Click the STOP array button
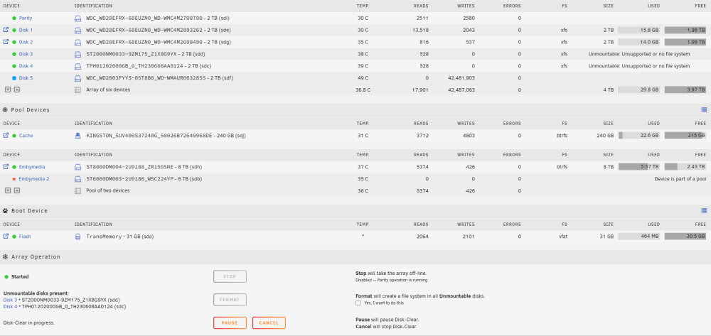 click(x=230, y=276)
